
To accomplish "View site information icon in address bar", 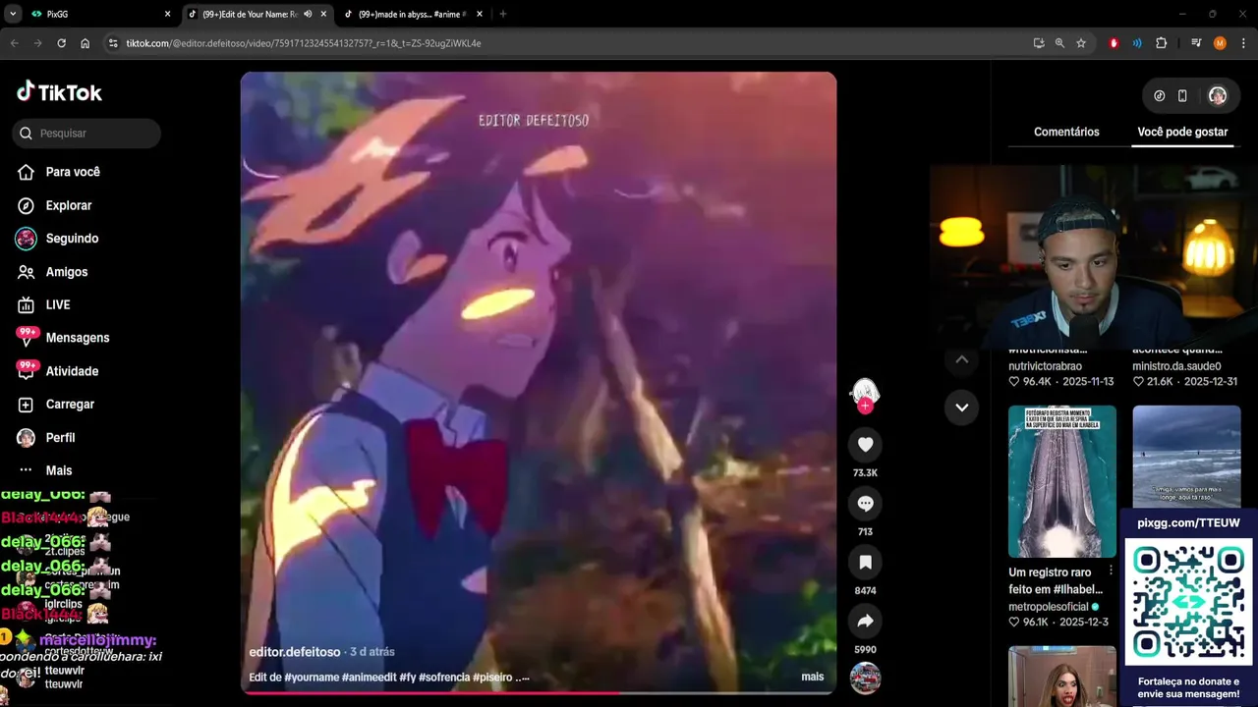I will 113,43.
